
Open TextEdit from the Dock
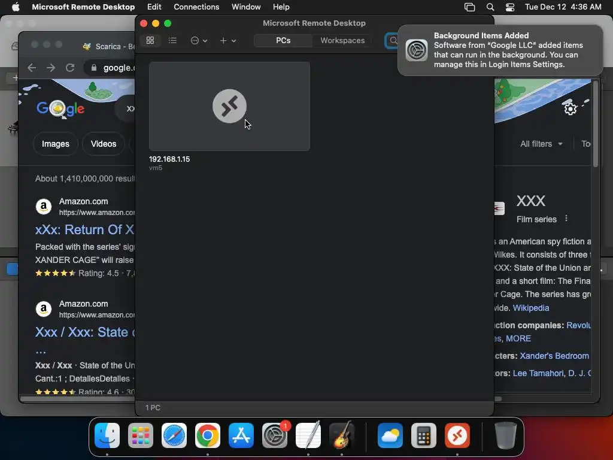(x=308, y=435)
